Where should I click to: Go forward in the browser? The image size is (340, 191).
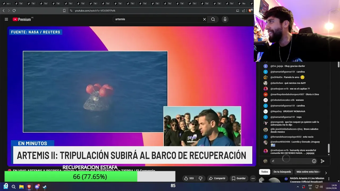(x=8, y=11)
